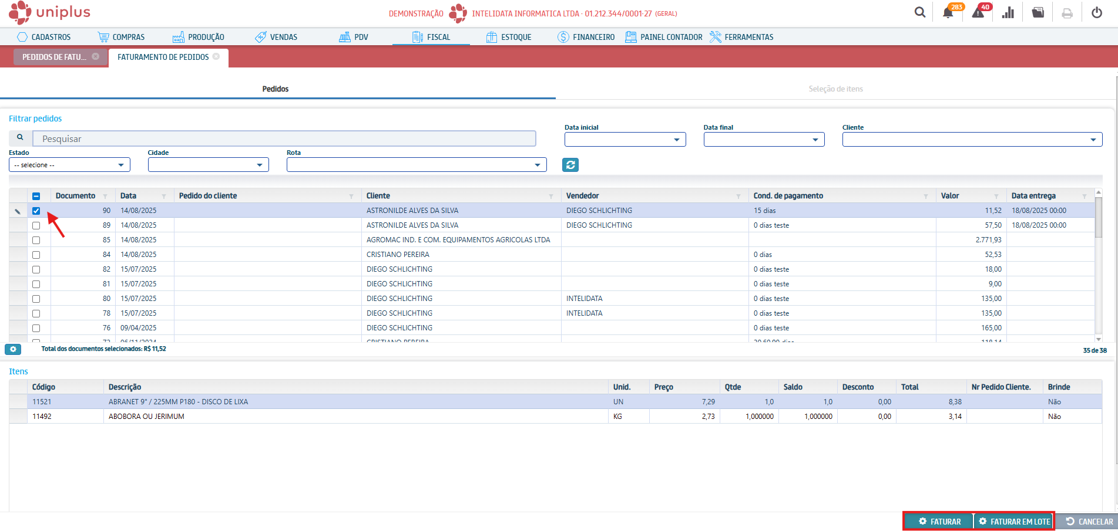The image size is (1118, 531).
Task: Click the search magnifier icon in the header
Action: pos(920,12)
